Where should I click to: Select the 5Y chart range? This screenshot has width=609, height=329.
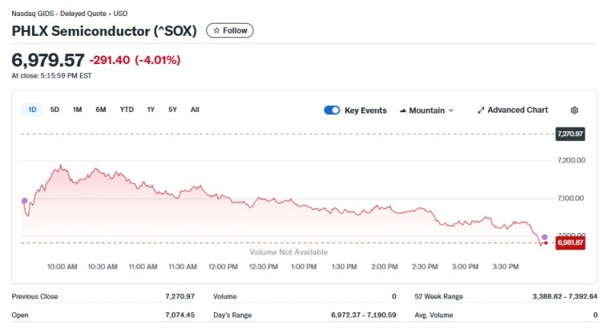point(173,110)
